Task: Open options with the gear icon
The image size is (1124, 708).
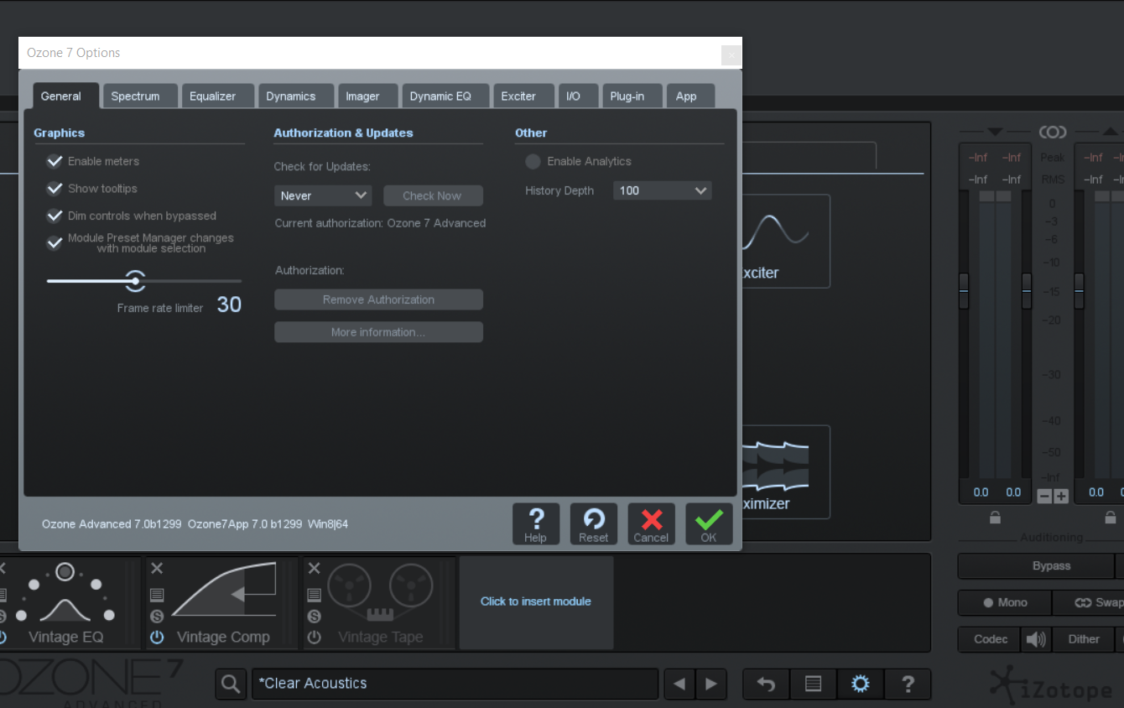Action: click(x=861, y=684)
